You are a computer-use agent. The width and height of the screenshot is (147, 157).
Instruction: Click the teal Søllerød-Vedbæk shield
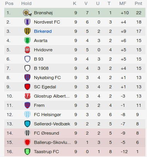click(27, 124)
